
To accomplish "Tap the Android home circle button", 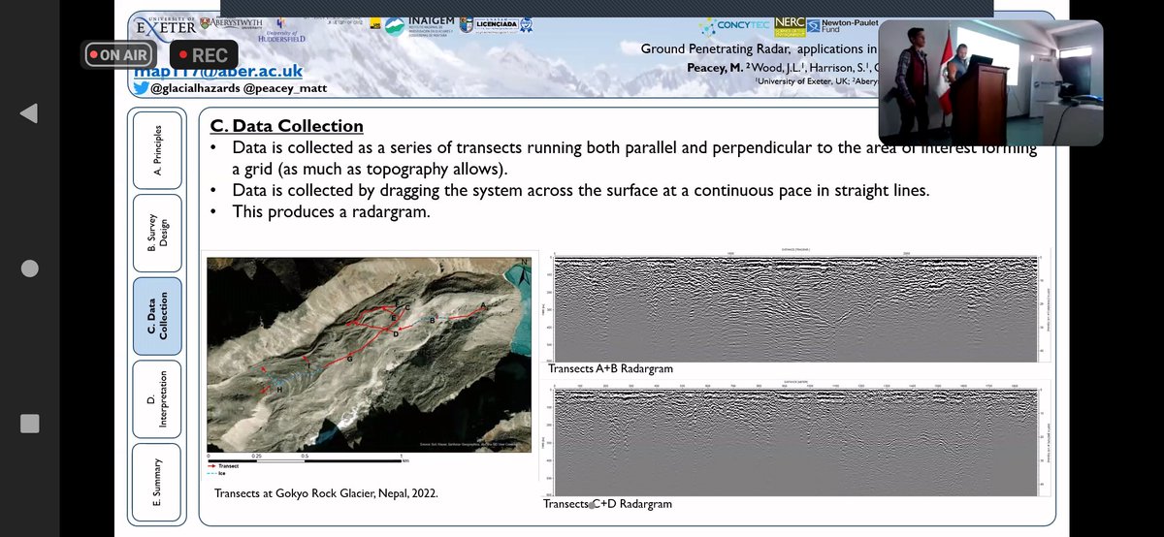I will tap(29, 268).
